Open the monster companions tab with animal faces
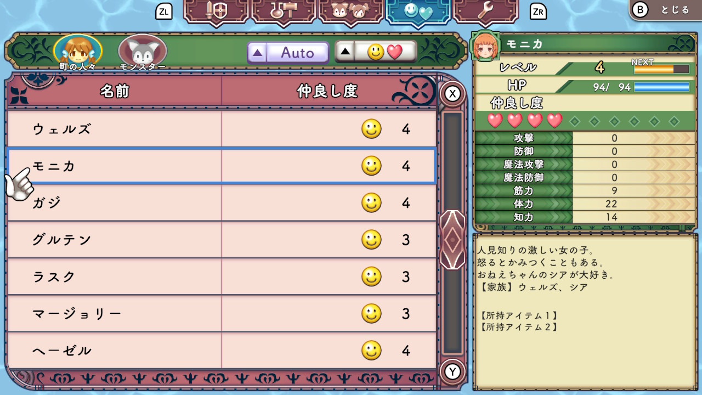 (351, 12)
